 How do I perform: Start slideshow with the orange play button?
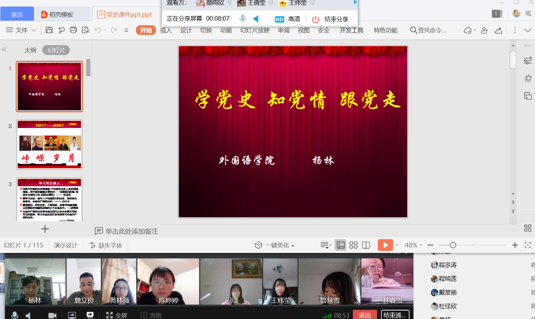(385, 245)
